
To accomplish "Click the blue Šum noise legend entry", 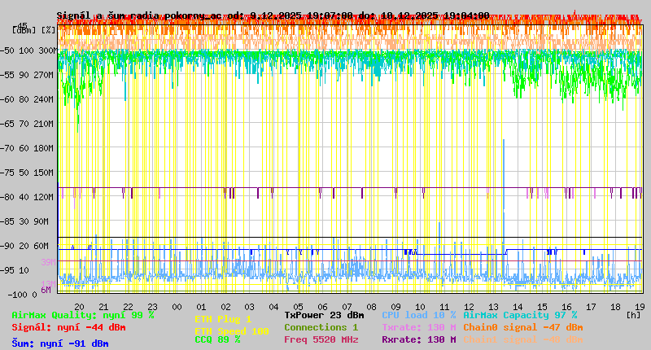I will 59,343.
